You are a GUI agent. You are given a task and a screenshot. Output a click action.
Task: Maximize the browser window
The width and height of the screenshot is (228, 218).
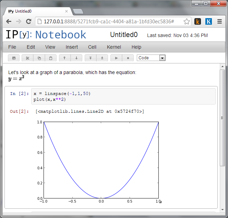pos(206,3)
